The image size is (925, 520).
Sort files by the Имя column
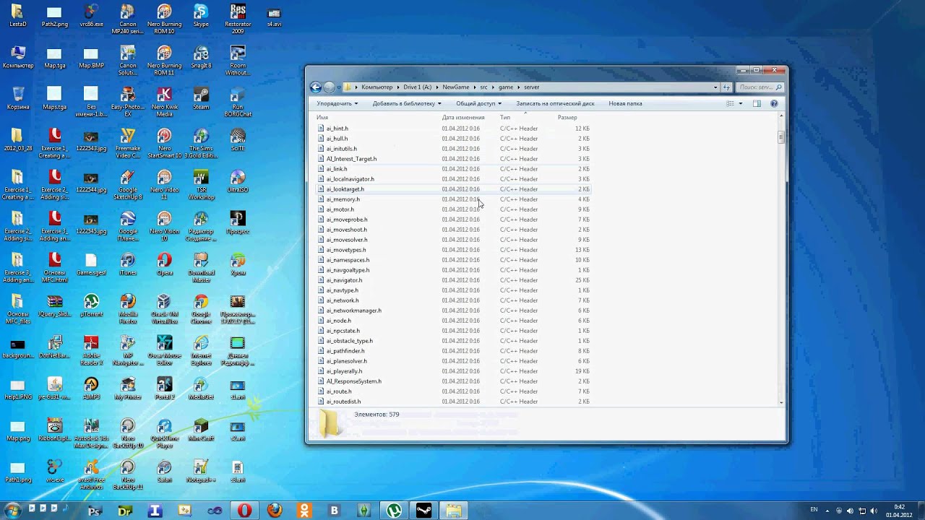tap(322, 118)
